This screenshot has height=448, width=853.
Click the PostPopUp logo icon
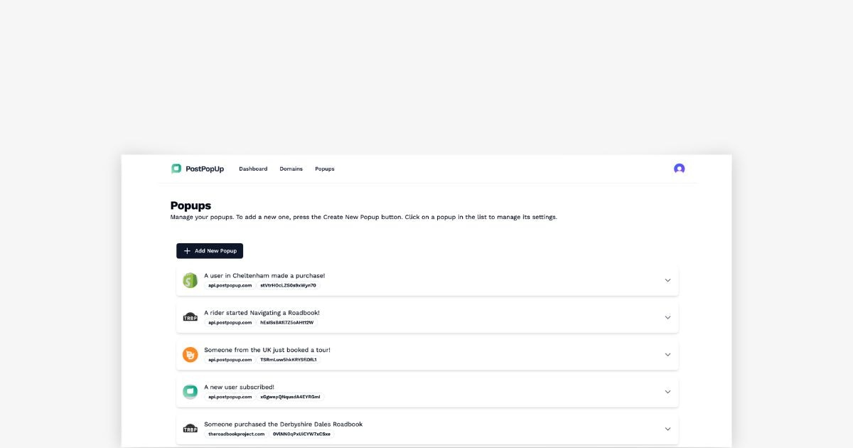176,169
